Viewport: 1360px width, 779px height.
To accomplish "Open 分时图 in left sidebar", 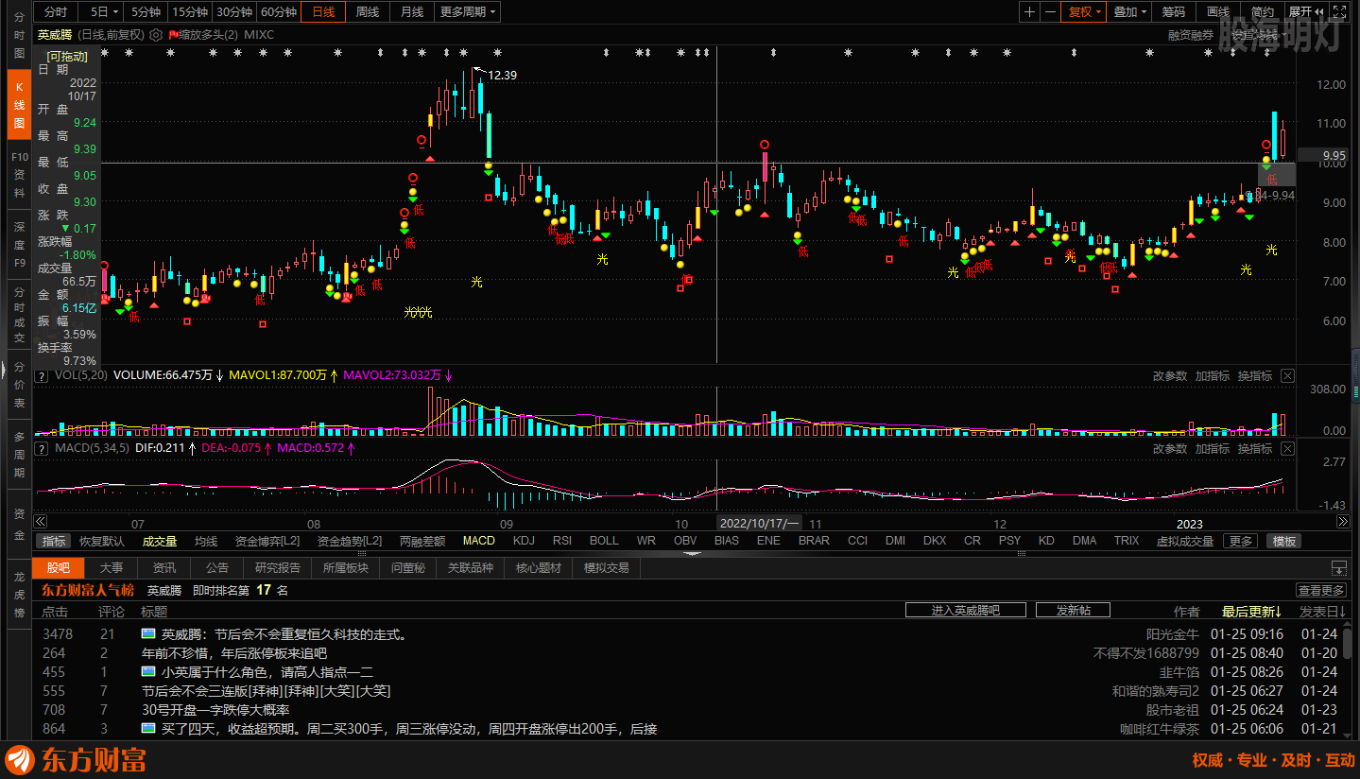I will click(x=19, y=33).
